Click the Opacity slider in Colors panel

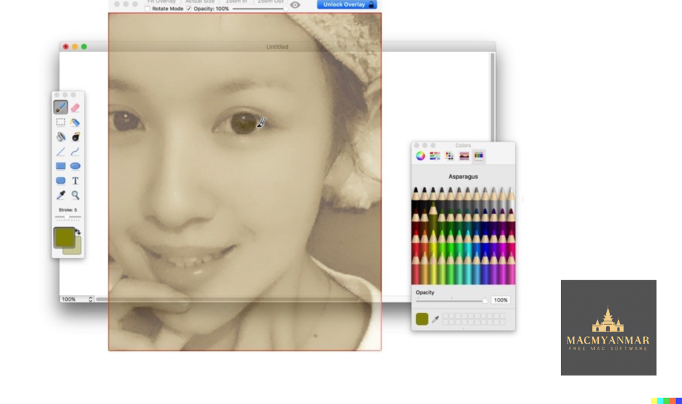[452, 300]
